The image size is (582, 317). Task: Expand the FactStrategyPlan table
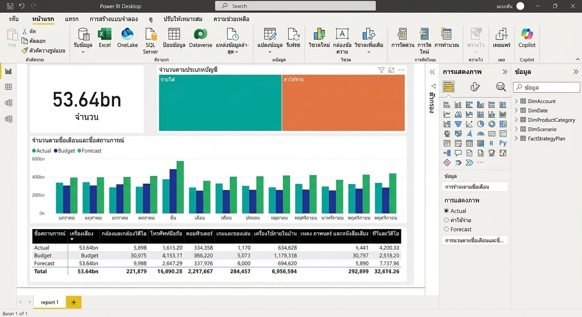516,139
